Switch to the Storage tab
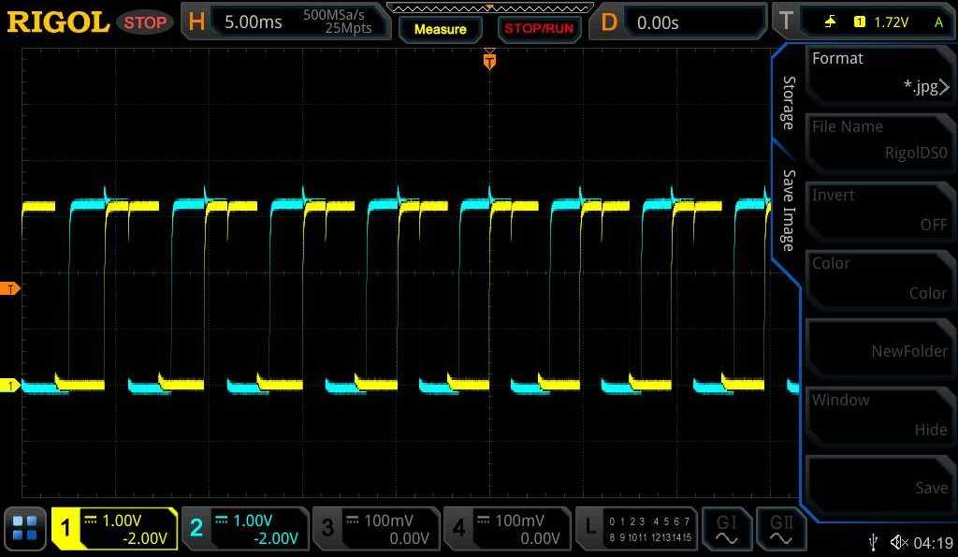Image resolution: width=958 pixels, height=557 pixels. pyautogui.click(x=789, y=103)
